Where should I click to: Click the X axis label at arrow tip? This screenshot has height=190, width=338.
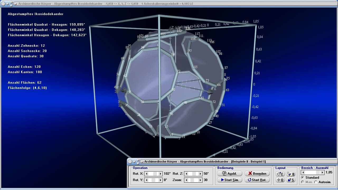coord(215,89)
